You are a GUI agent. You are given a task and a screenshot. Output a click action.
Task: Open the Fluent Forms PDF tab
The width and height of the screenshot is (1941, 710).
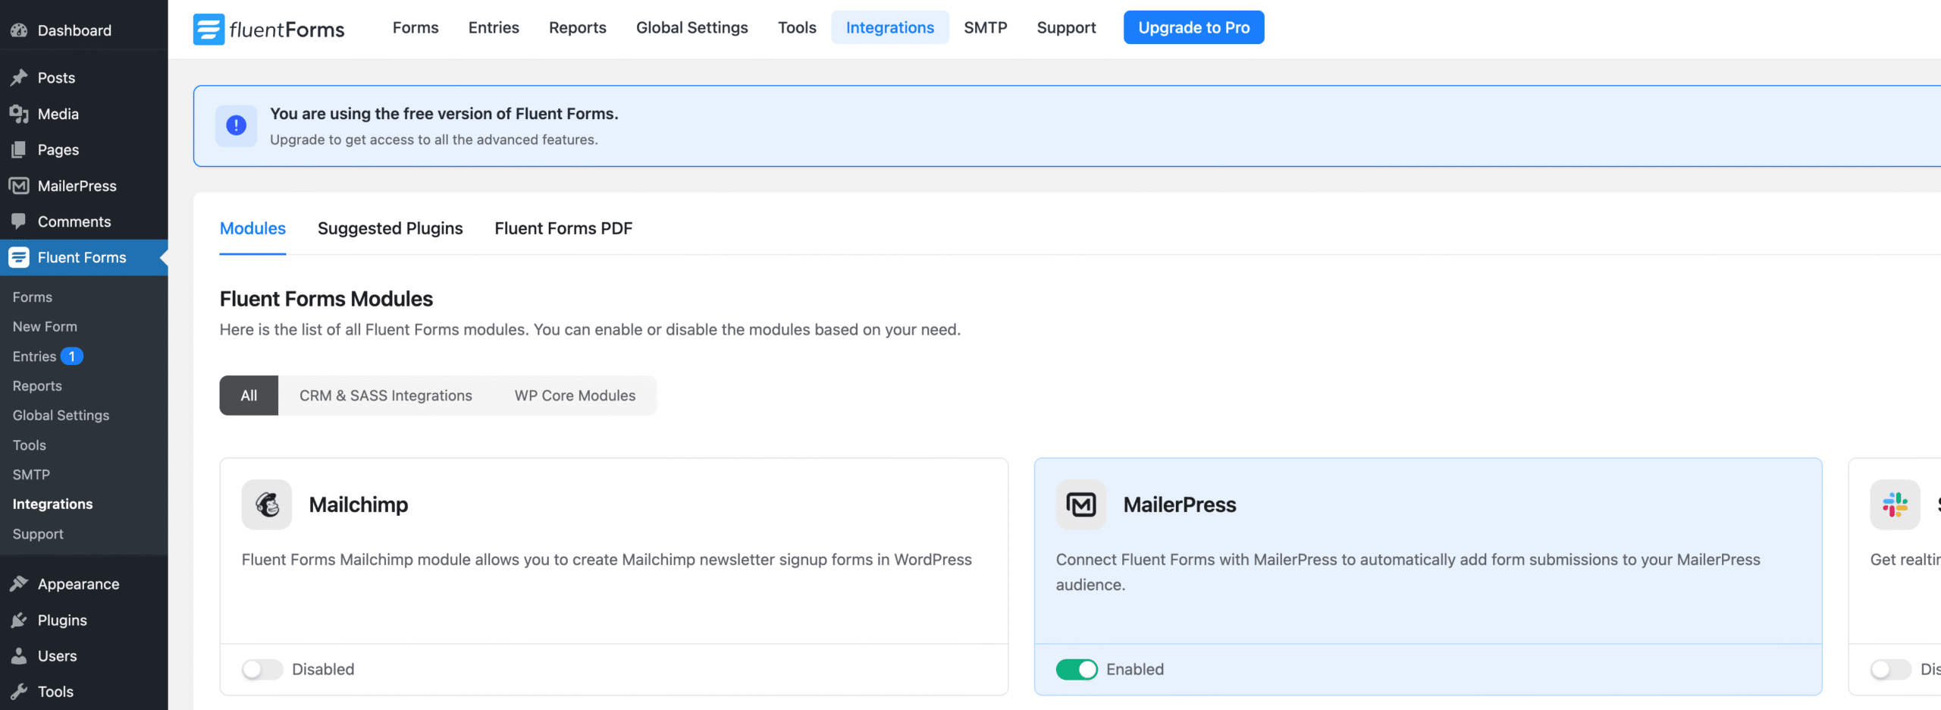pyautogui.click(x=563, y=228)
